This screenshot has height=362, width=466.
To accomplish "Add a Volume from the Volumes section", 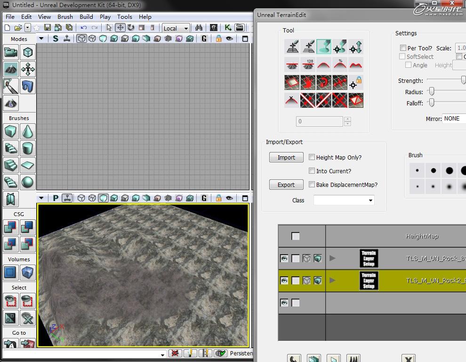I will [x=28, y=273].
